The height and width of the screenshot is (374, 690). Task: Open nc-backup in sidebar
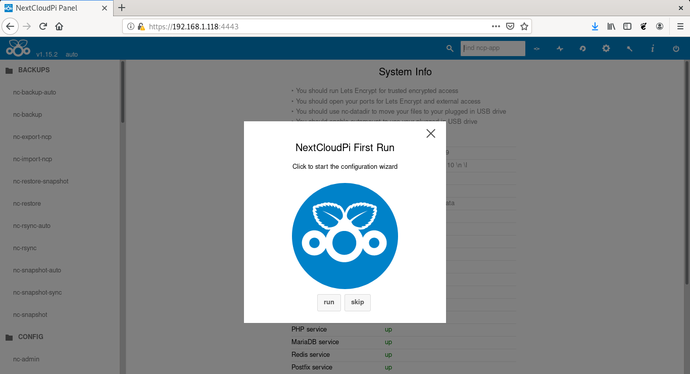(x=27, y=115)
